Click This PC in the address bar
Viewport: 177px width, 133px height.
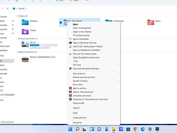click(x=22, y=9)
